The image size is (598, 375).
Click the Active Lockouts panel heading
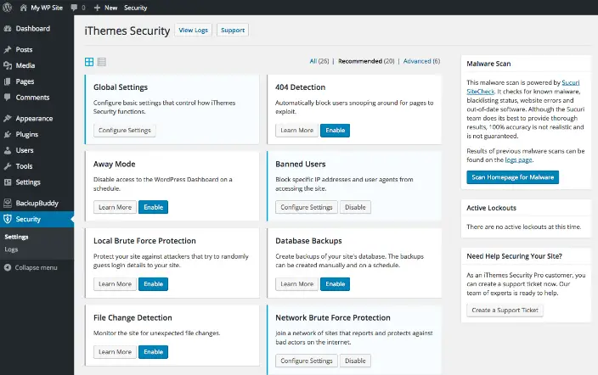point(491,208)
